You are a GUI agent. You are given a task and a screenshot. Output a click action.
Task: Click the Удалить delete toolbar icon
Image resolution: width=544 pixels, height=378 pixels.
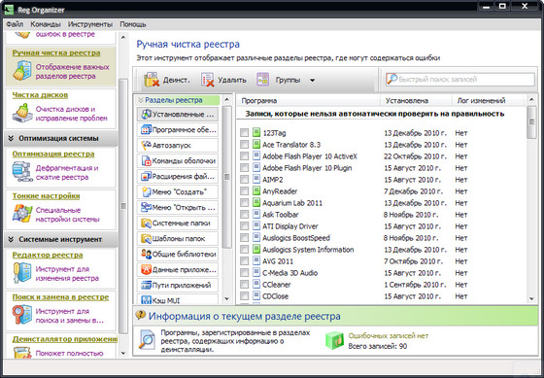pyautogui.click(x=208, y=80)
